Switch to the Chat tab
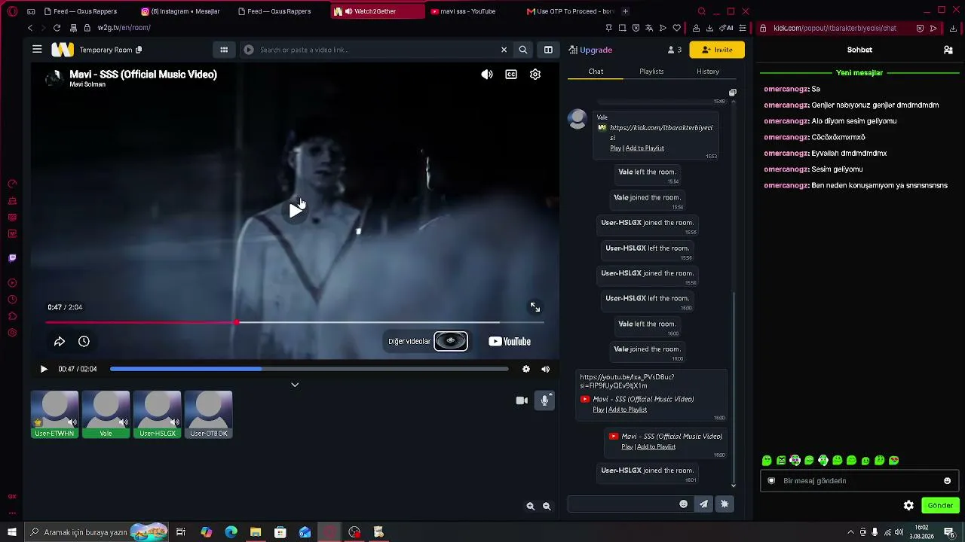 pos(596,72)
